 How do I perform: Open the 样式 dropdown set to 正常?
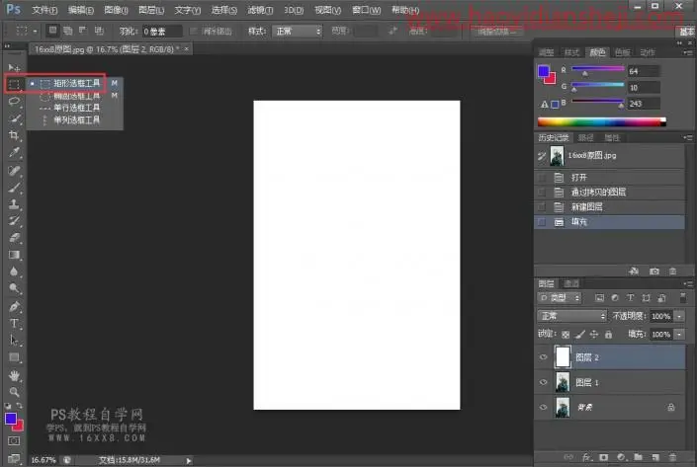coord(297,31)
